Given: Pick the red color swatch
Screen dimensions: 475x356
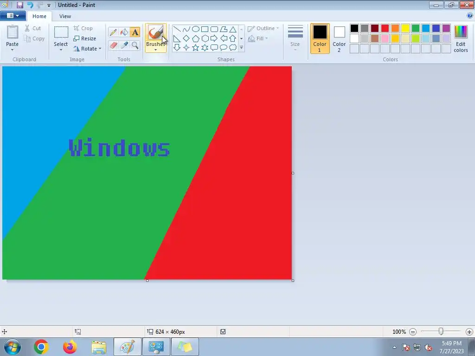Looking at the screenshot, I should (x=385, y=28).
